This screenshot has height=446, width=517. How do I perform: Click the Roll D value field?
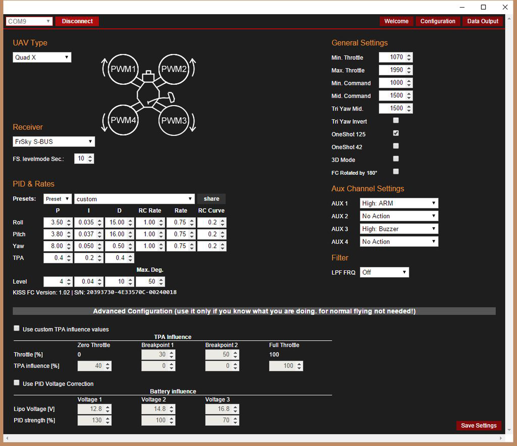coord(119,223)
